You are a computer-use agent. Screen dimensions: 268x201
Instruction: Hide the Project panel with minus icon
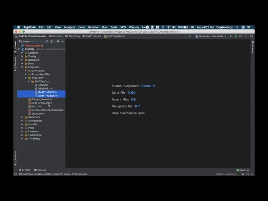63,41
